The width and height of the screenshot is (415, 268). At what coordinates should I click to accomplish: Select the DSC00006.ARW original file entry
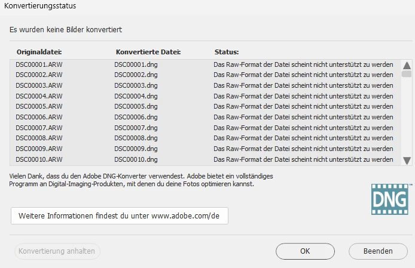click(39, 117)
